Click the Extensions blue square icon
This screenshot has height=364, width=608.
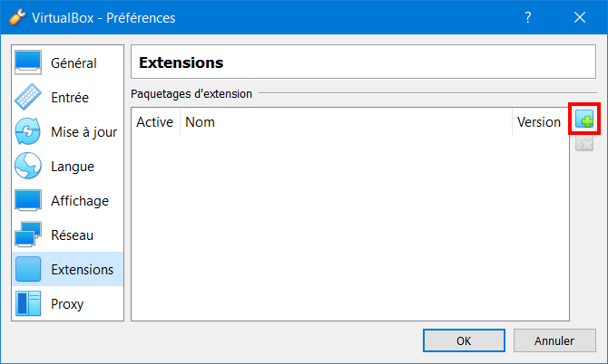click(28, 269)
